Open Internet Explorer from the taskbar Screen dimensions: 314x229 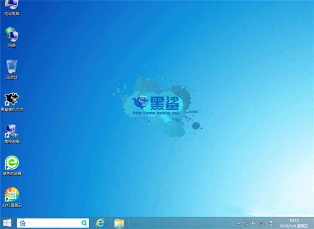[x=100, y=223]
